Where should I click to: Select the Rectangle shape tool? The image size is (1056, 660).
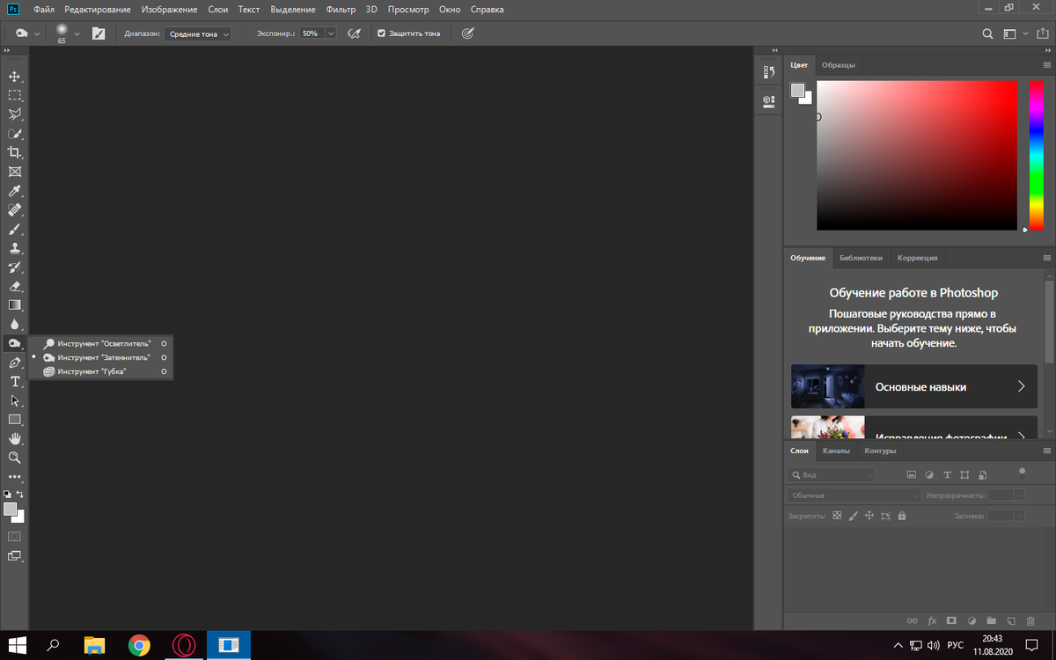[14, 420]
